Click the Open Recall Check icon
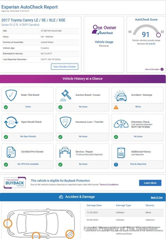The width and height of the screenshot is (166, 239). [x=11, y=122]
